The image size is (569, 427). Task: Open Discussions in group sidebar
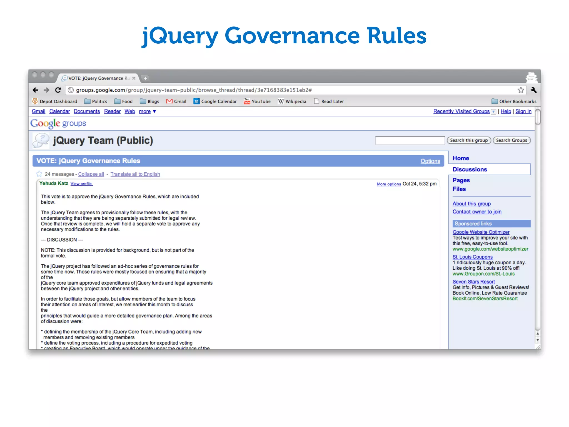tap(470, 169)
